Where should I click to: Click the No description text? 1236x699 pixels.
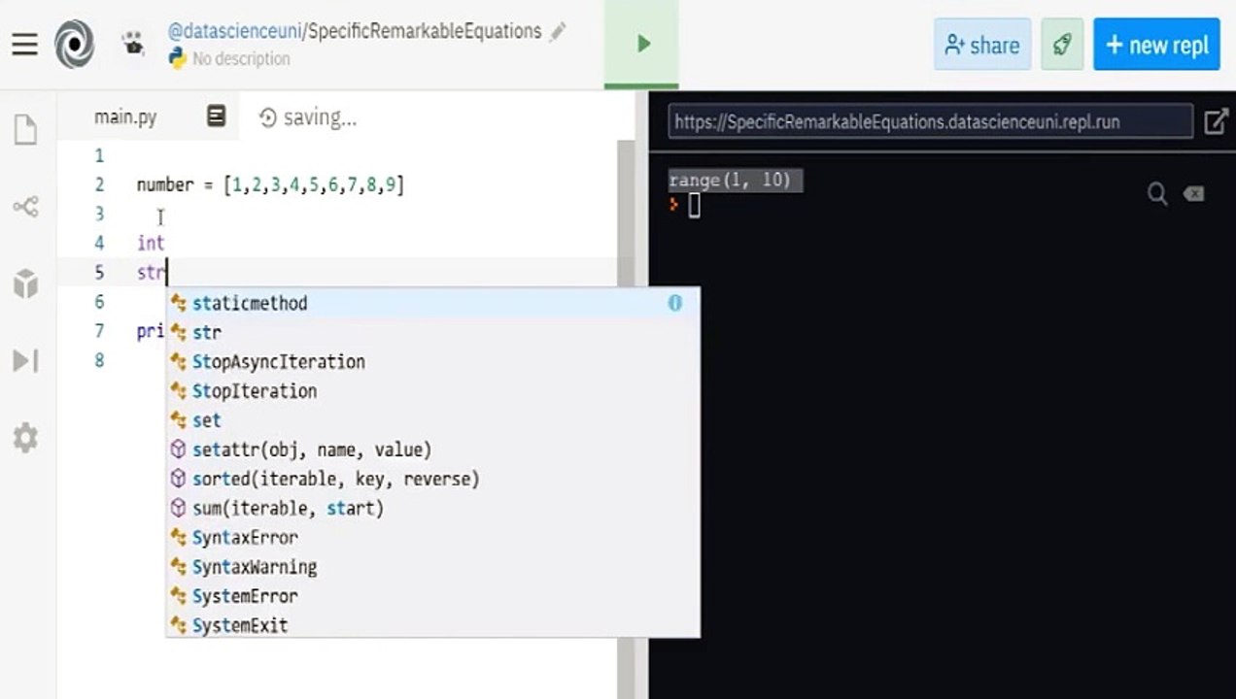pos(241,59)
